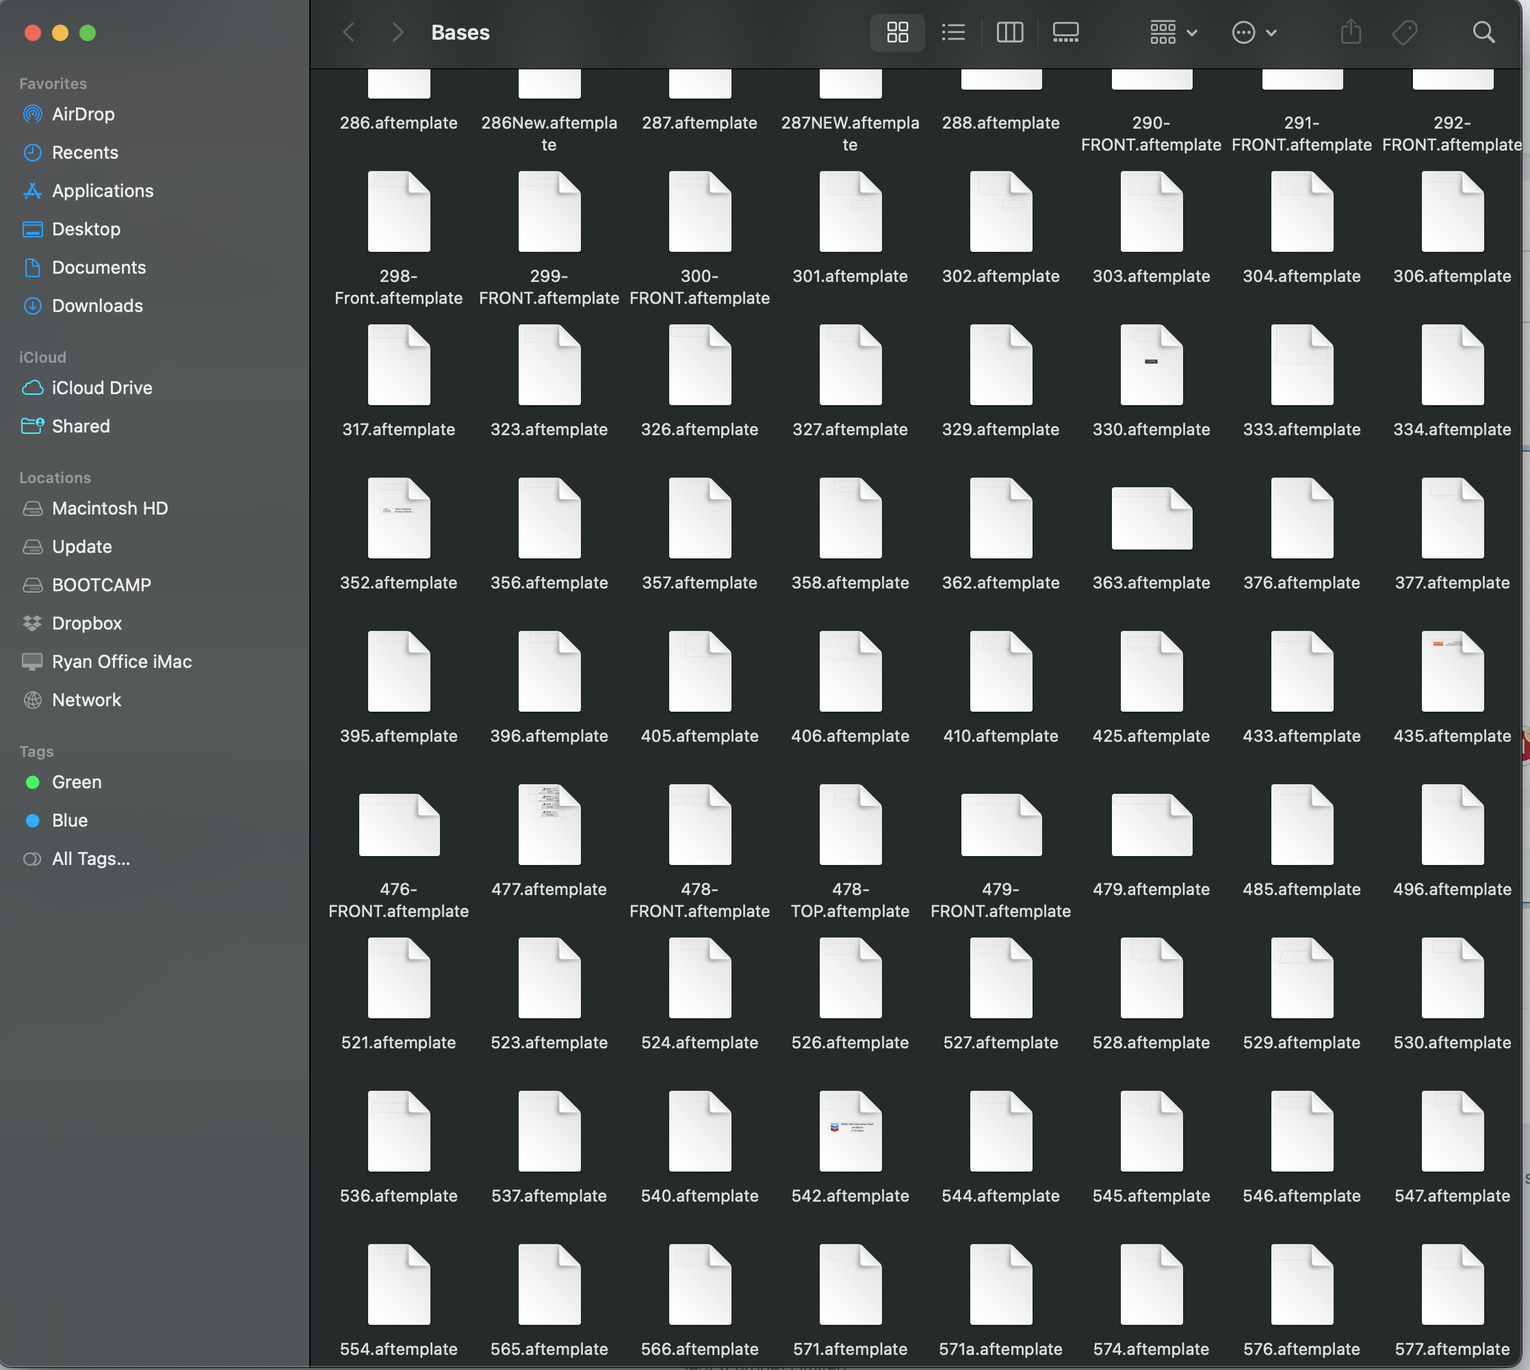Open All Tags from the sidebar
The image size is (1530, 1370).
tap(90, 858)
